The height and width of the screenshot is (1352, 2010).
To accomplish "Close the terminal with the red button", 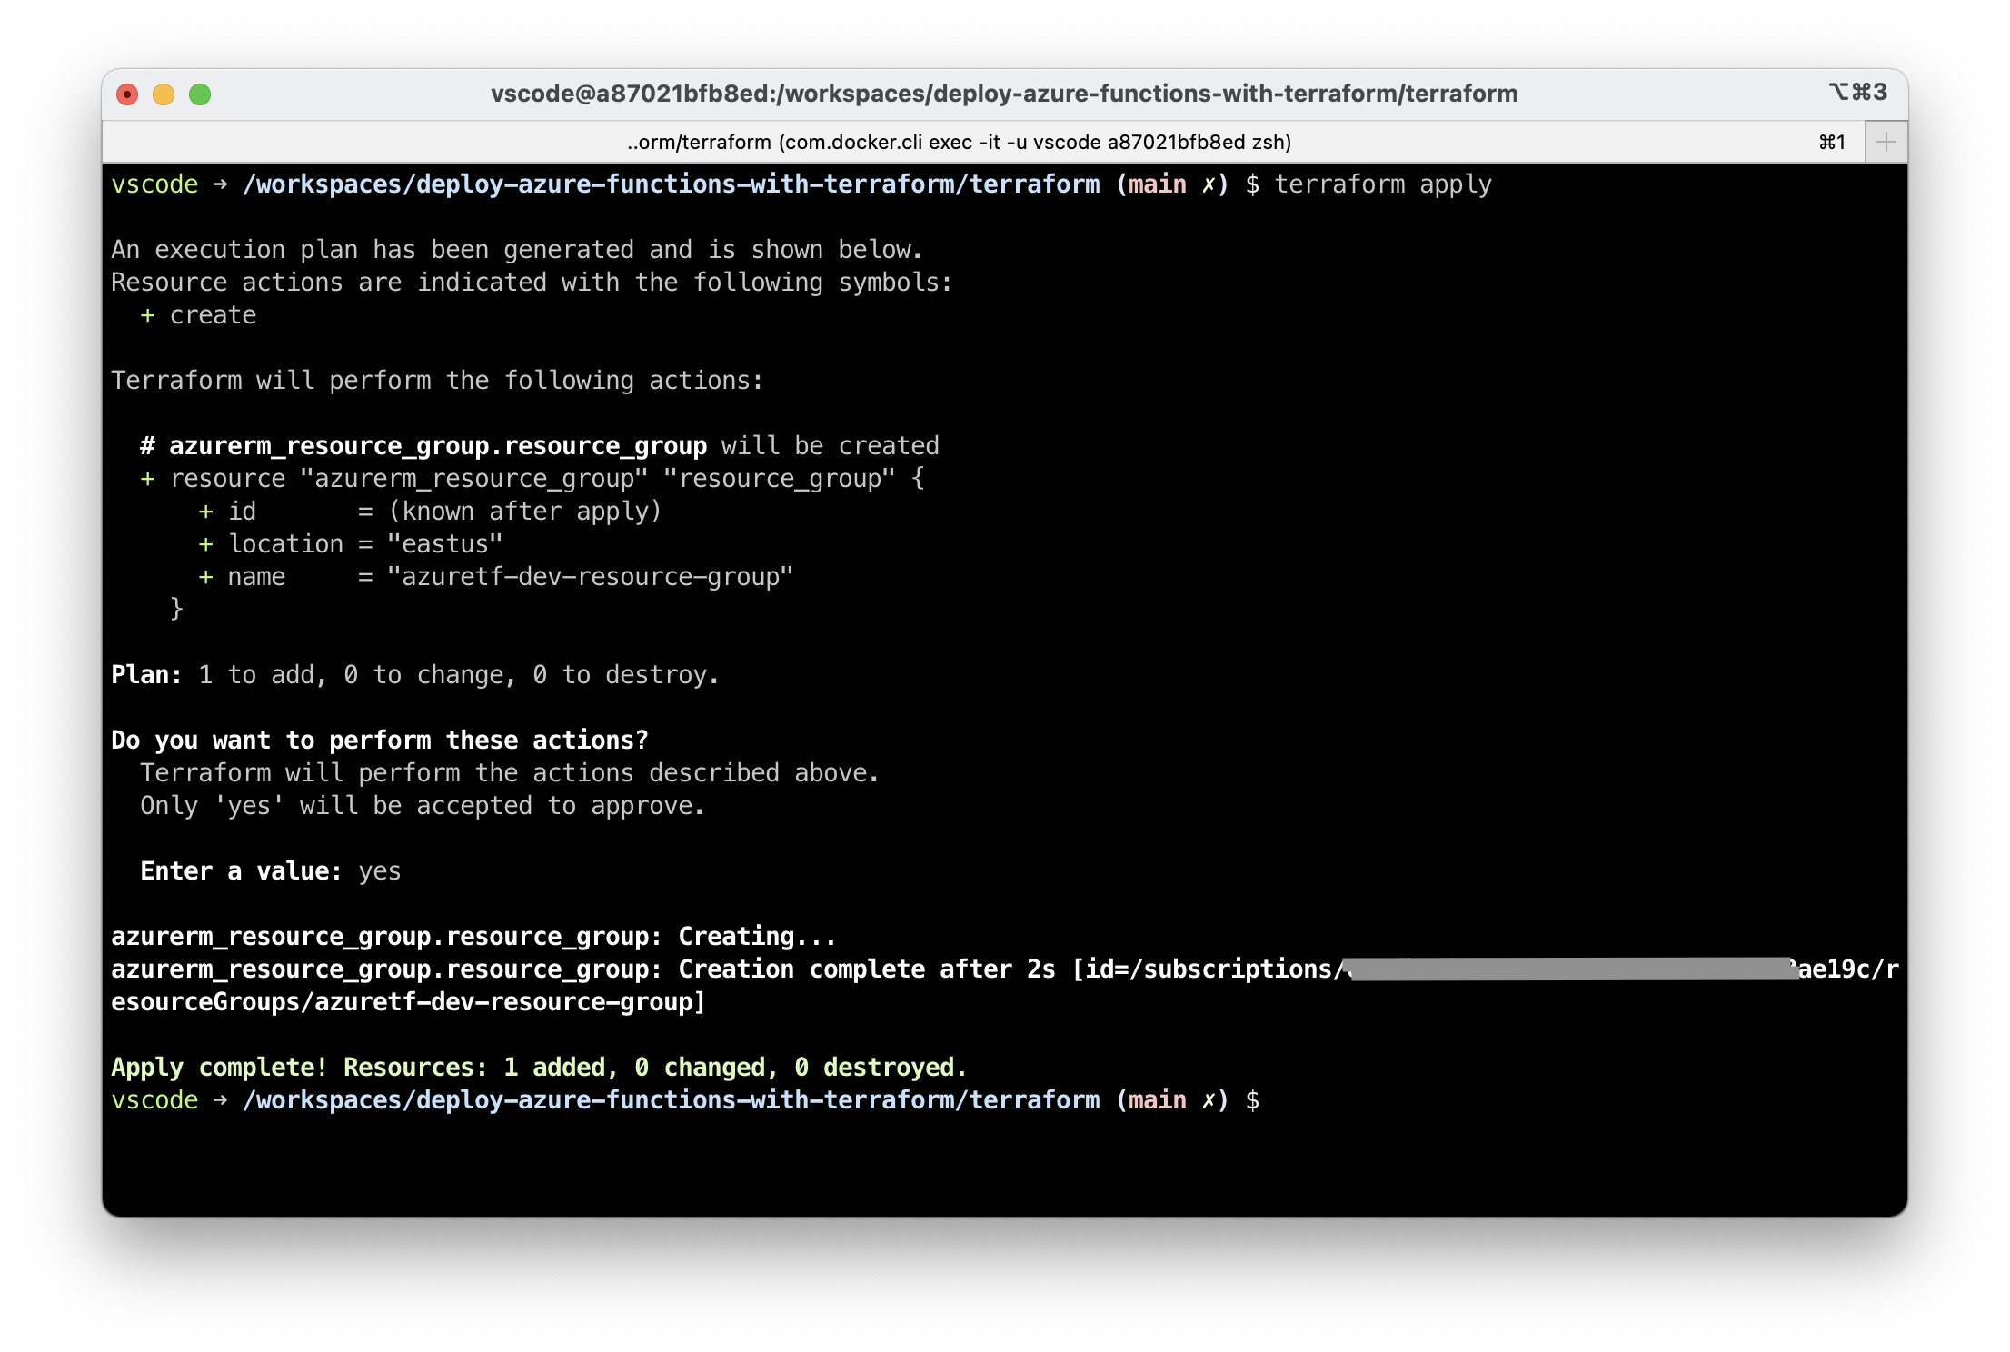I will 127,94.
